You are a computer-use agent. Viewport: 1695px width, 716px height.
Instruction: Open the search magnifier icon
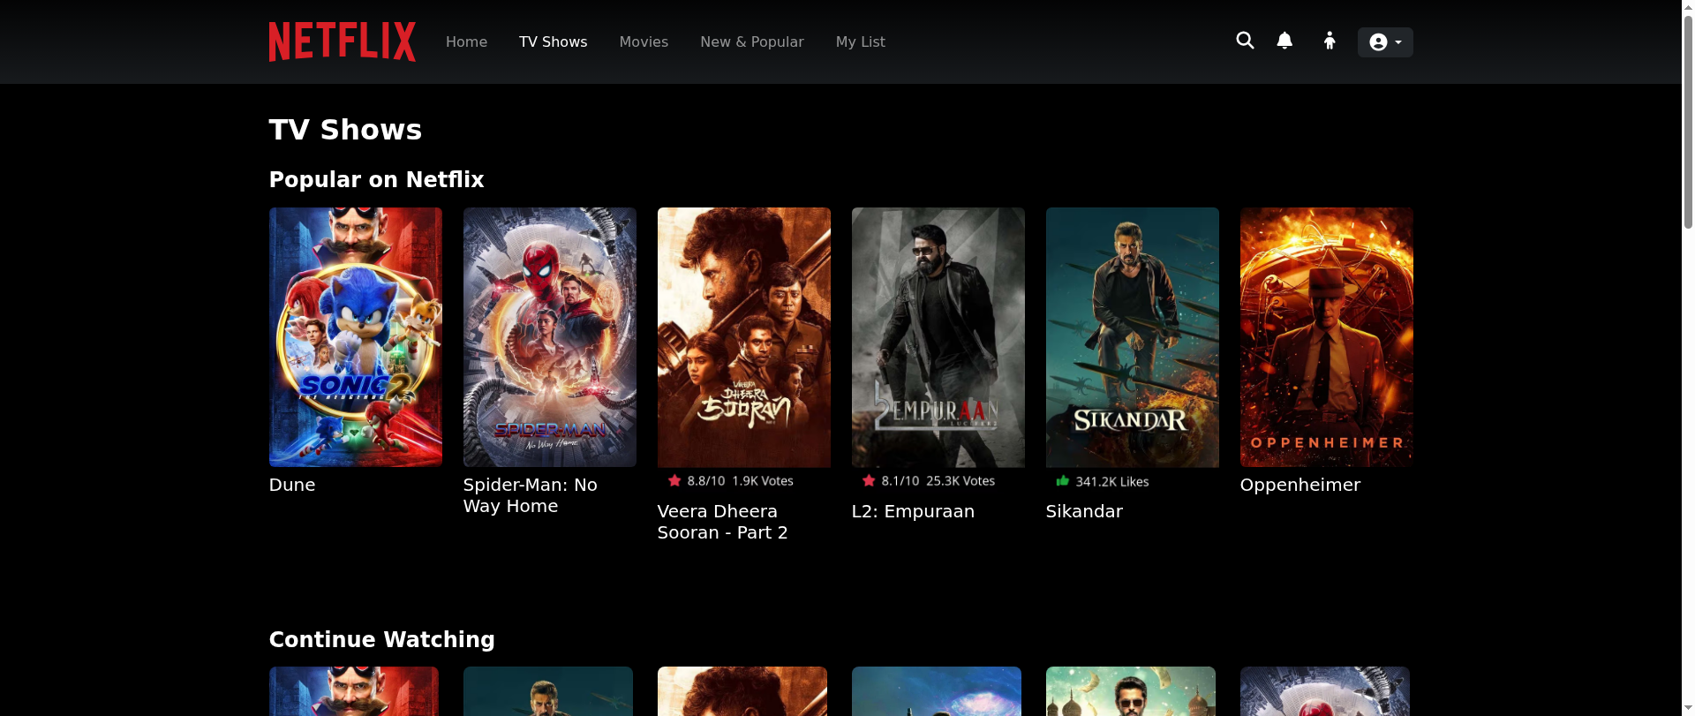coord(1245,41)
